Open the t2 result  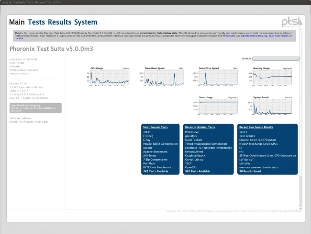241,148
